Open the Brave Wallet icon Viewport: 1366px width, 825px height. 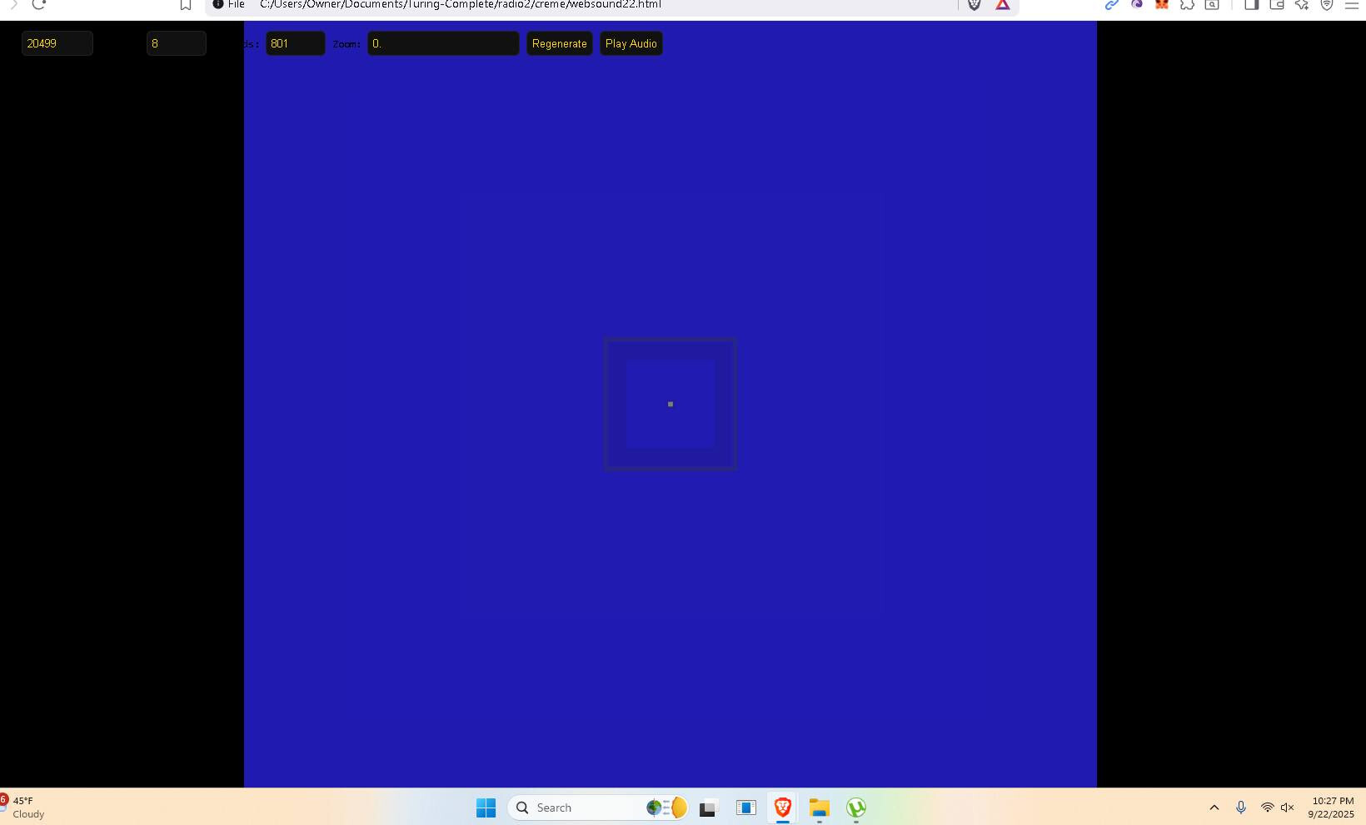pyautogui.click(x=1277, y=5)
